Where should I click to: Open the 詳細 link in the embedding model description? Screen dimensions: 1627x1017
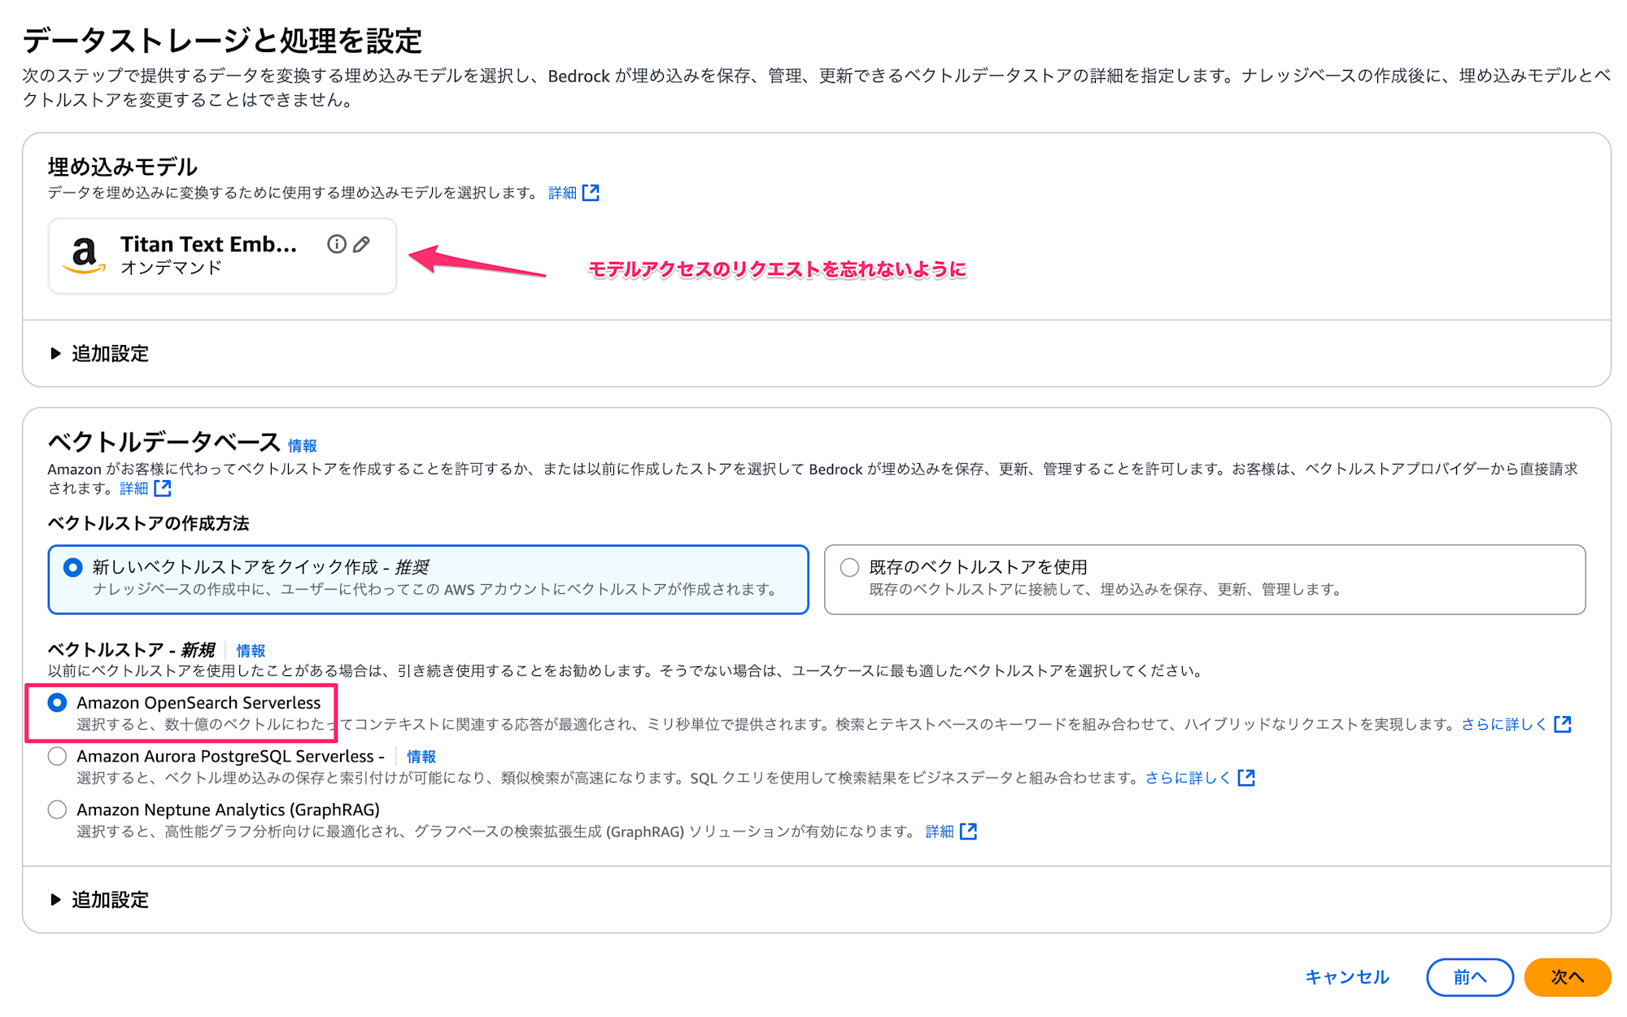(562, 193)
